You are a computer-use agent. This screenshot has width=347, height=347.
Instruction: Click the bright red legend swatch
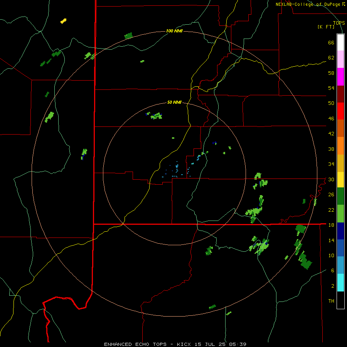340,111
